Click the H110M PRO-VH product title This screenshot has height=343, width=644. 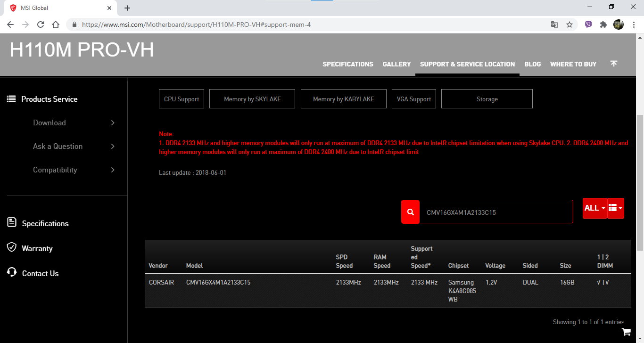[82, 49]
